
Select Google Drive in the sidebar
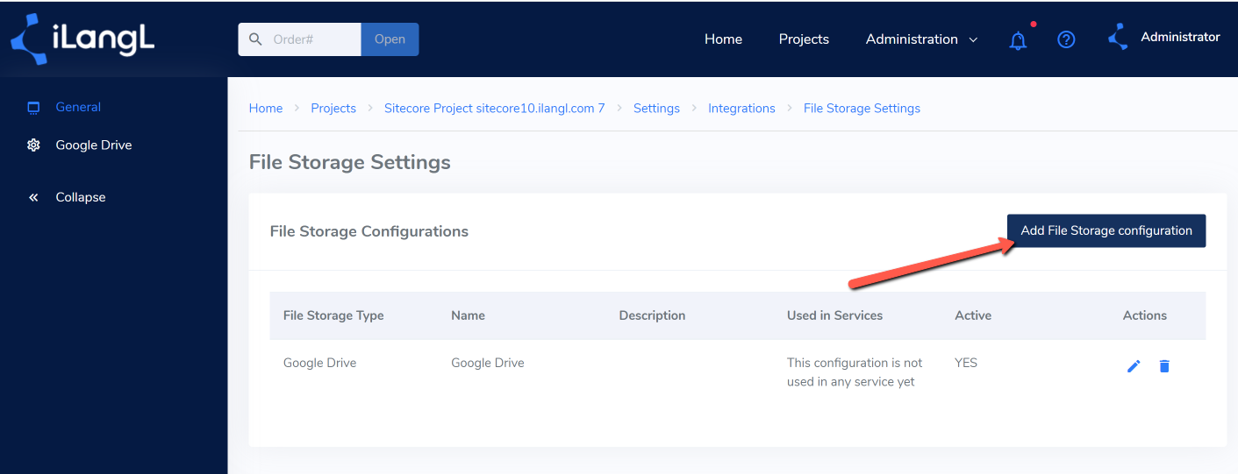[94, 145]
